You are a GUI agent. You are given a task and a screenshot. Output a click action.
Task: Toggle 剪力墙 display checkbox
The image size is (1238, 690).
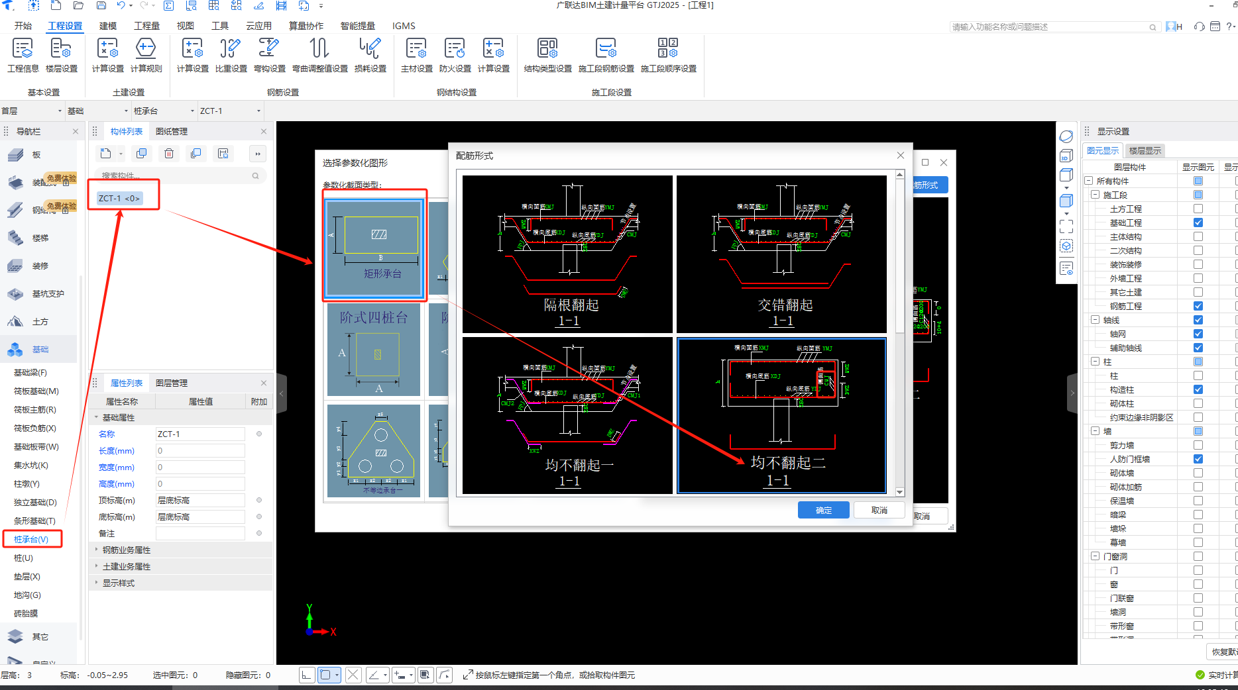coord(1198,445)
